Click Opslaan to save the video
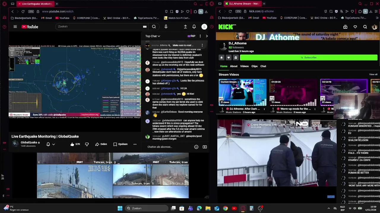Screen dimensions: 380x213 [120, 144]
